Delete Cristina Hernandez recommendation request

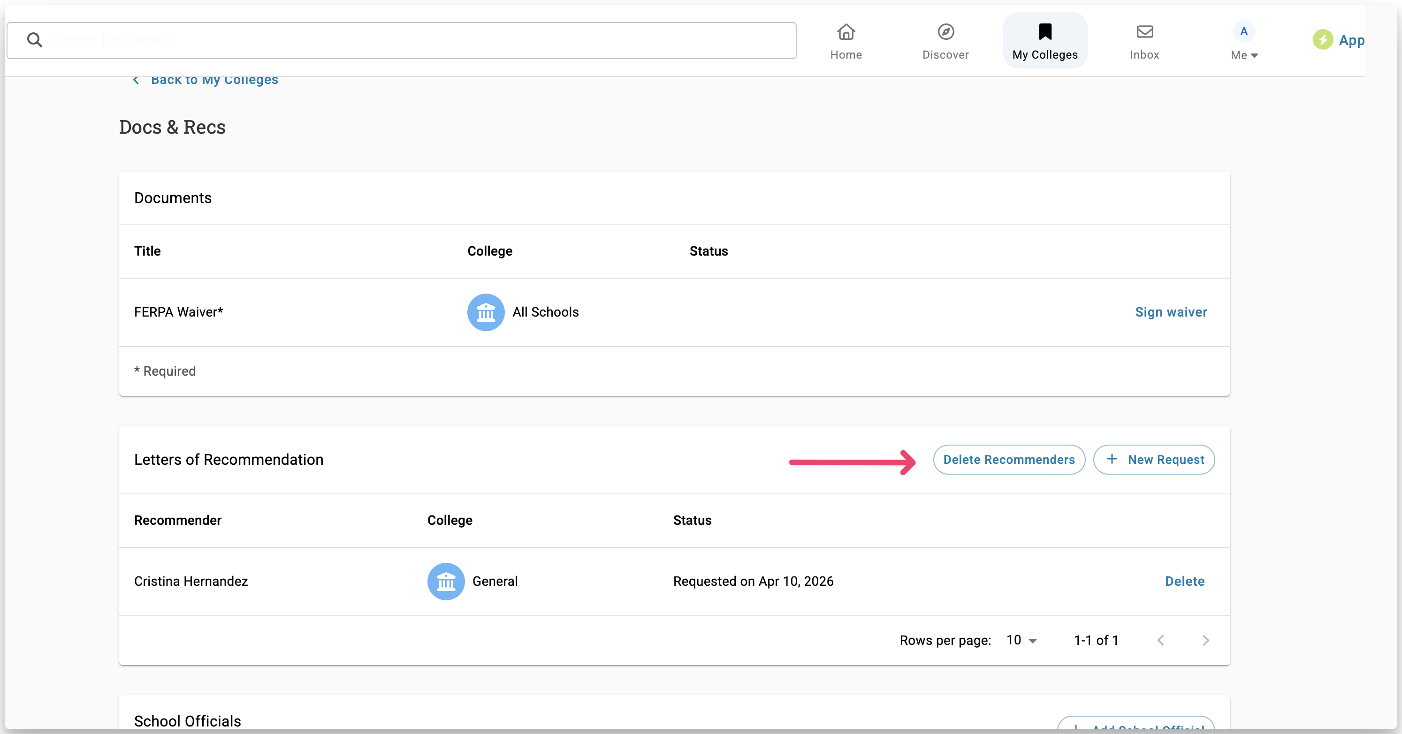pyautogui.click(x=1184, y=581)
